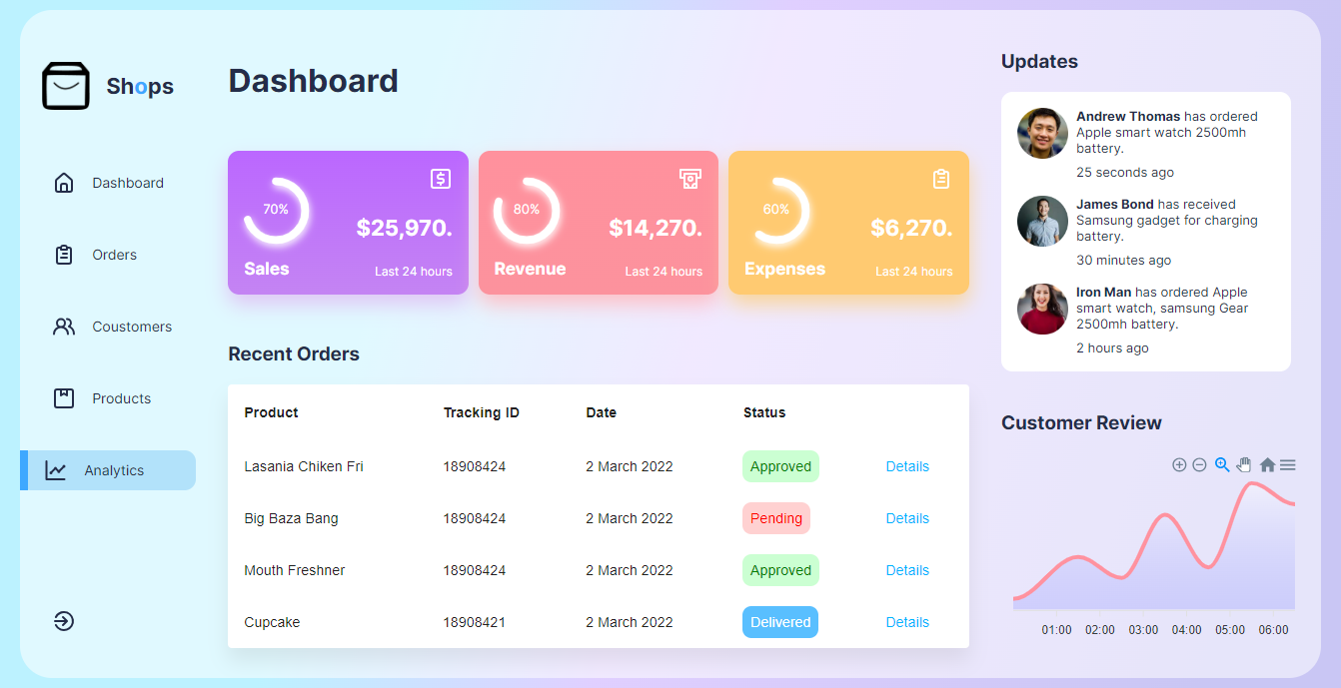Click the 70% Sales progress ring

click(276, 212)
